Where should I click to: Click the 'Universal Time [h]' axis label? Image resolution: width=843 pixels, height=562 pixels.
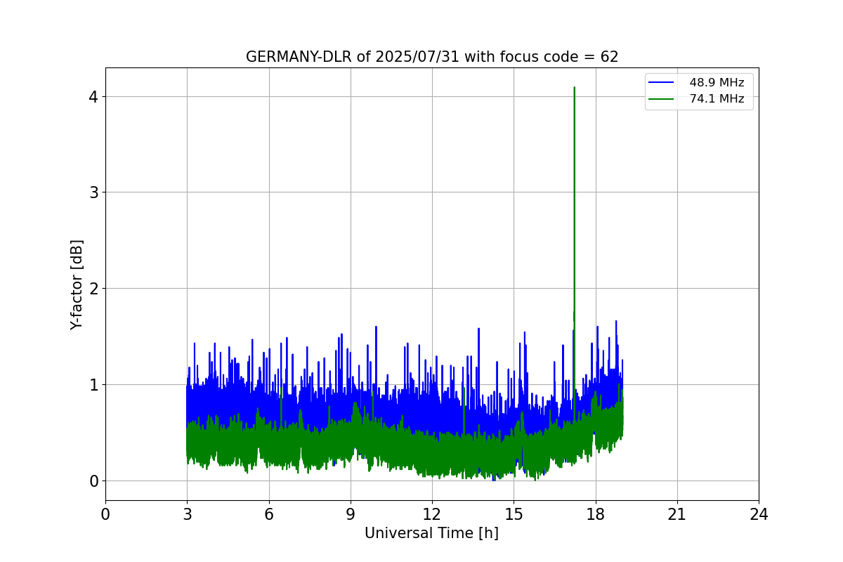point(431,533)
